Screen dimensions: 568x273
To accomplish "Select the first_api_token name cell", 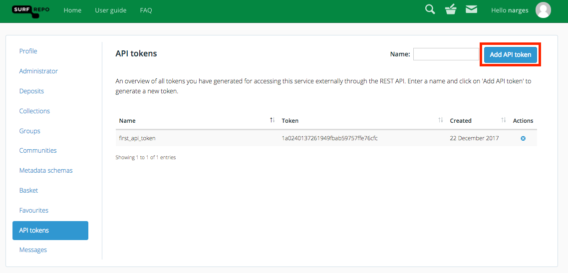I will (x=138, y=138).
